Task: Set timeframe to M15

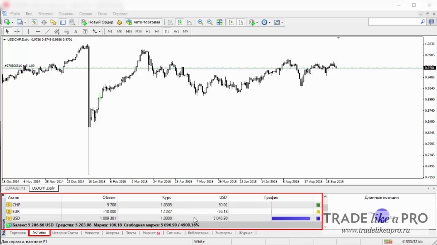Action: tap(129, 31)
